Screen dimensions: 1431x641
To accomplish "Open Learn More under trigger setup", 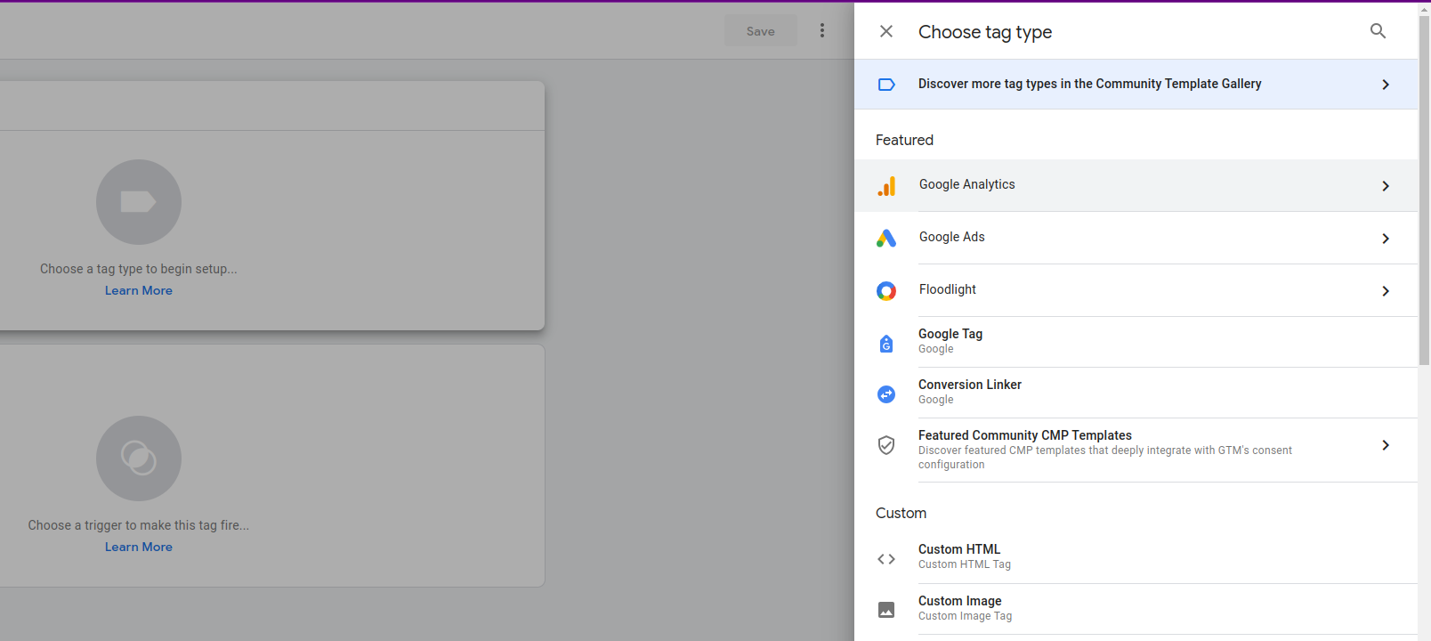I will point(139,547).
